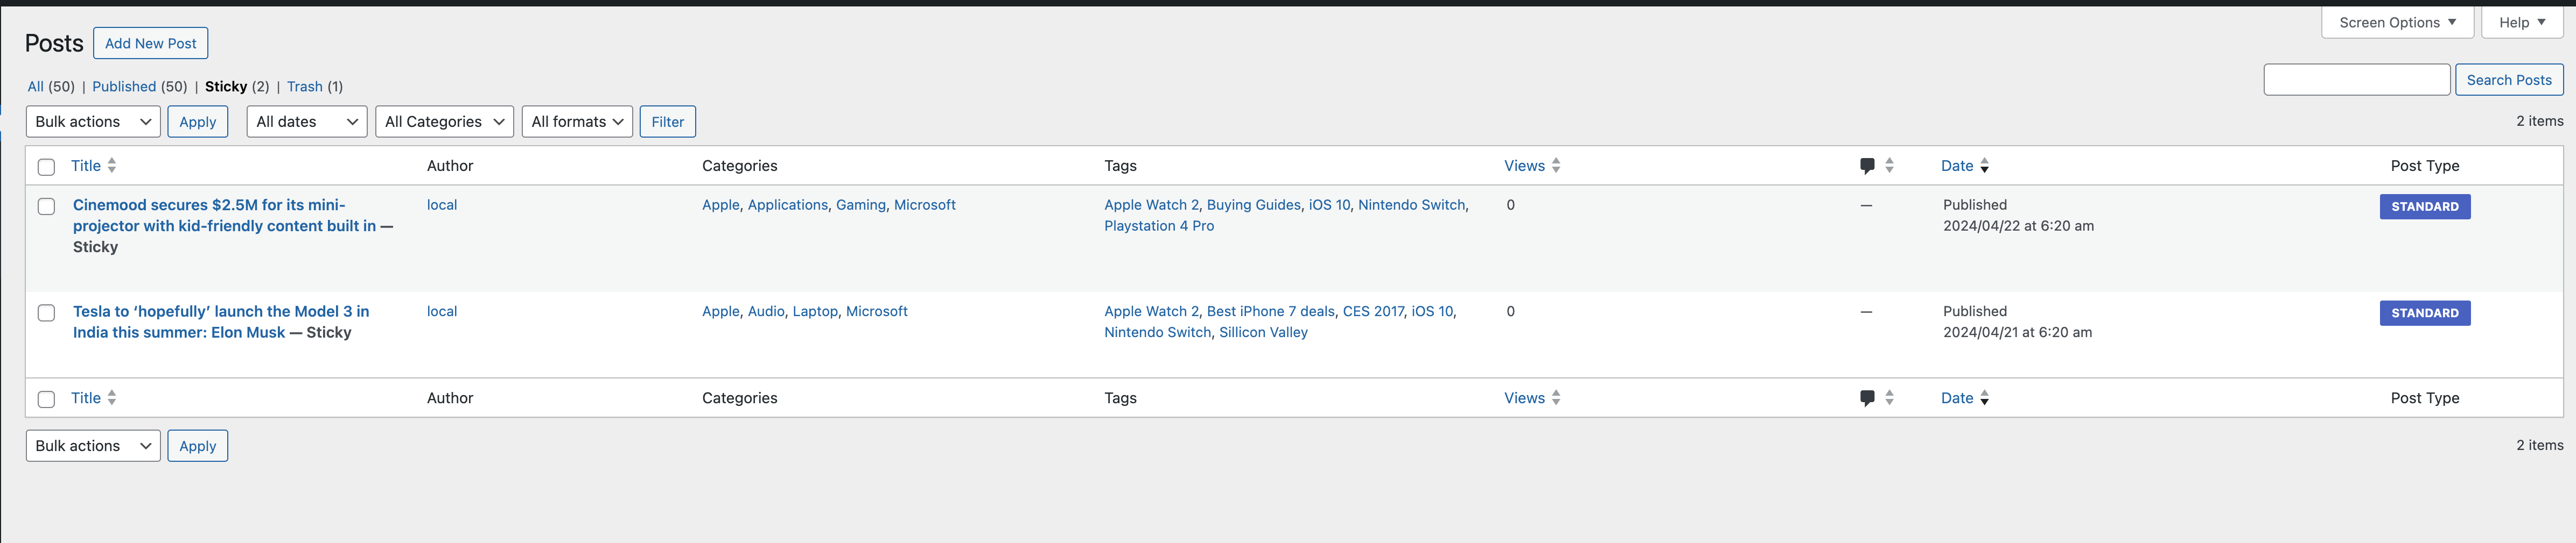Open the top Bulk actions dropdown
The width and height of the screenshot is (2576, 543).
click(93, 122)
